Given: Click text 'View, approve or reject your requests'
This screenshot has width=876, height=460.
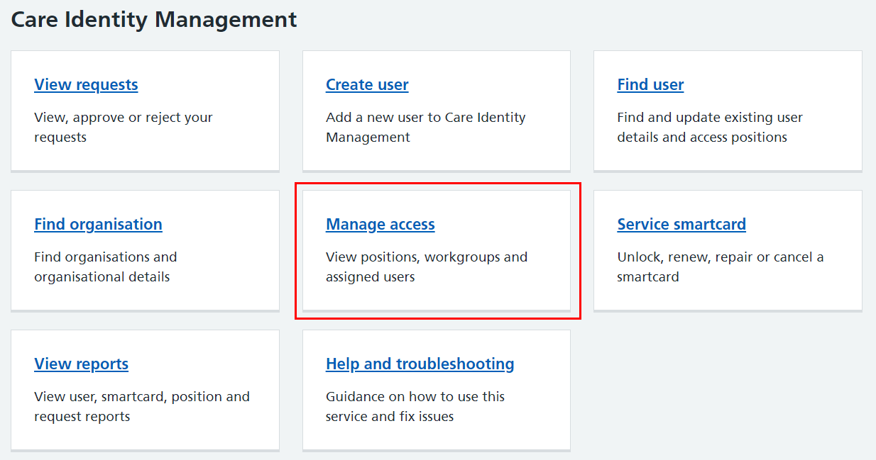Looking at the screenshot, I should tap(124, 128).
